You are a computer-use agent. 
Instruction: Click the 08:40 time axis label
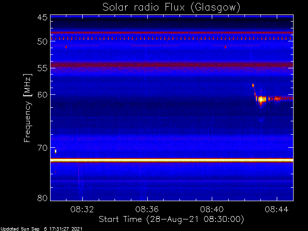(212, 209)
